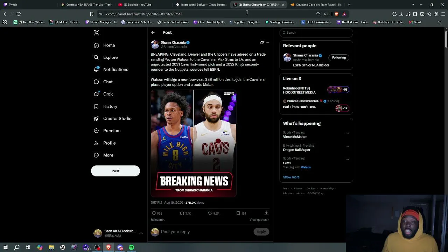Click the bookmark icon in address bar
Screen dimensions: 448x252
92,14
